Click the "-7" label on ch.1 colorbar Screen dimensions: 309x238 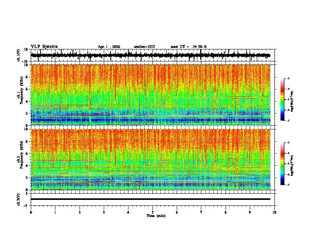pos(288,121)
